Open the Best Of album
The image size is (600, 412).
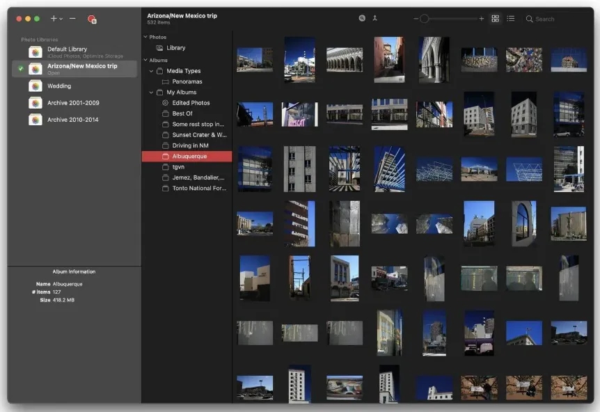click(x=187, y=113)
